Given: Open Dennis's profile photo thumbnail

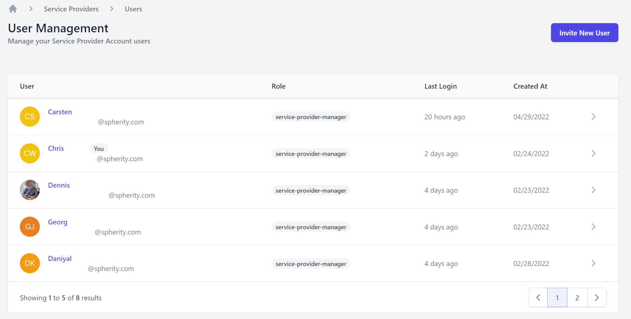Looking at the screenshot, I should point(30,190).
